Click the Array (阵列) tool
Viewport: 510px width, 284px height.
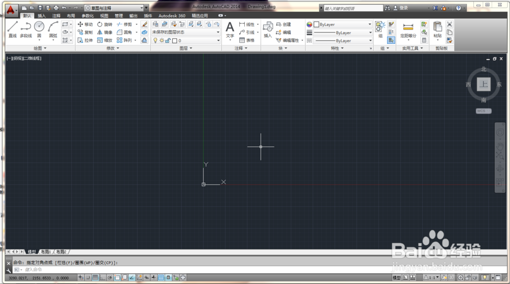click(124, 40)
